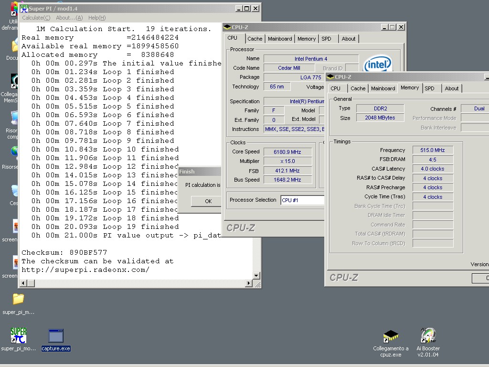The width and height of the screenshot is (489, 367).
Task: Click the memory Frequency value 515.0 MHz
Action: point(433,150)
